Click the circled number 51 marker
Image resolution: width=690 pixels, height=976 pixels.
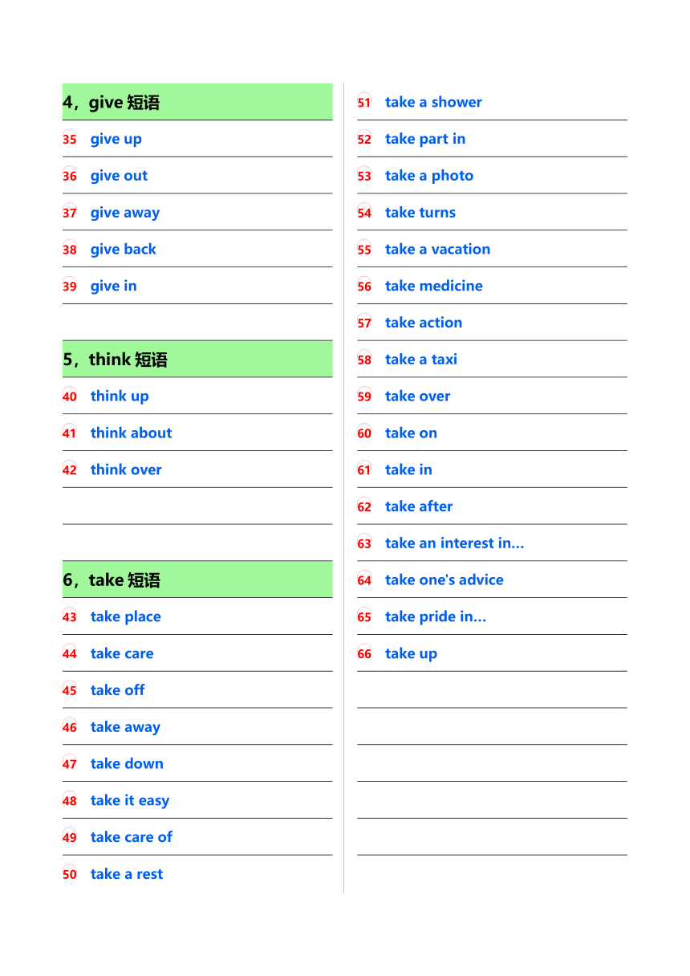click(x=364, y=102)
